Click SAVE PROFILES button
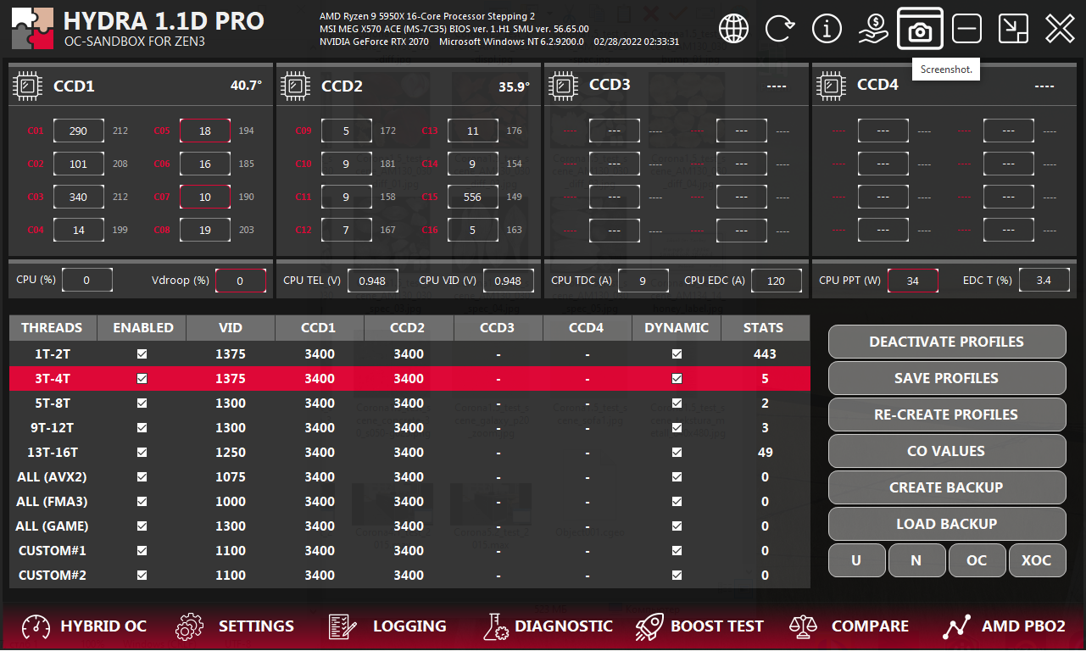This screenshot has height=651, width=1086. (946, 378)
